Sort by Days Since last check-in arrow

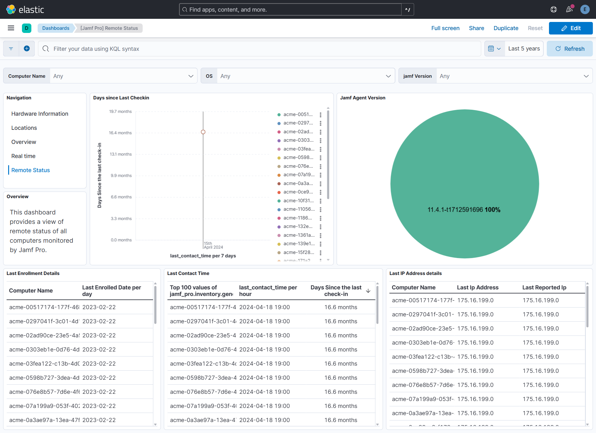tap(368, 291)
